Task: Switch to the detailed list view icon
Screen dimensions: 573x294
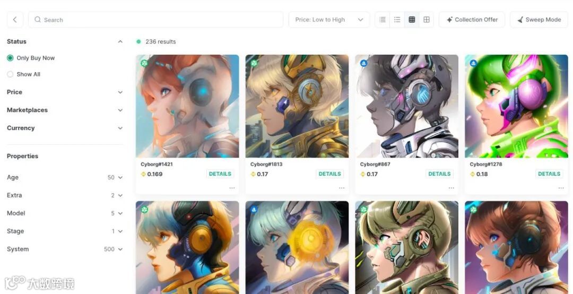Action: pyautogui.click(x=397, y=20)
